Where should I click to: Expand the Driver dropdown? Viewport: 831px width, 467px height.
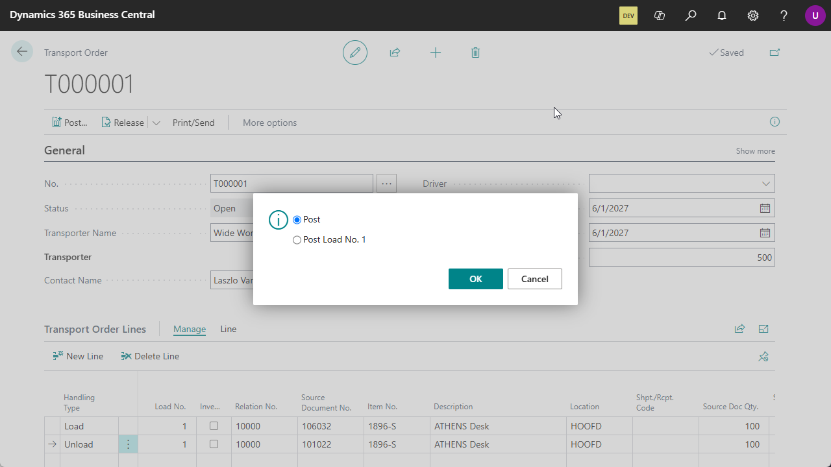tap(766, 184)
